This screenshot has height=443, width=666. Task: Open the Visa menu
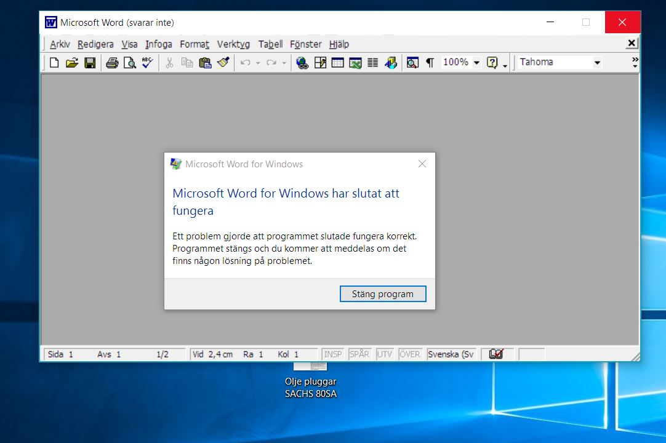coord(129,44)
